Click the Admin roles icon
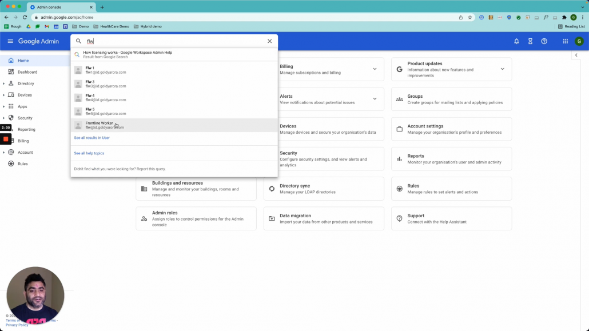The width and height of the screenshot is (589, 331). click(x=144, y=218)
